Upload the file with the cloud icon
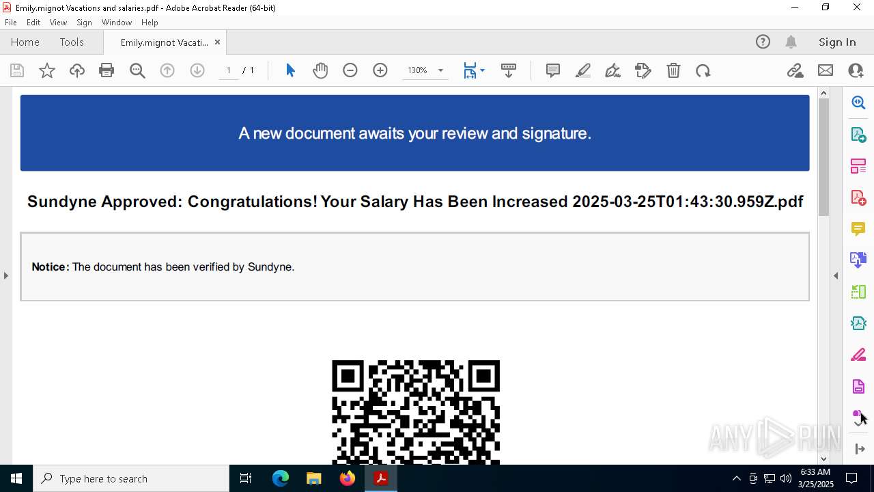The height and width of the screenshot is (492, 874). coord(77,70)
